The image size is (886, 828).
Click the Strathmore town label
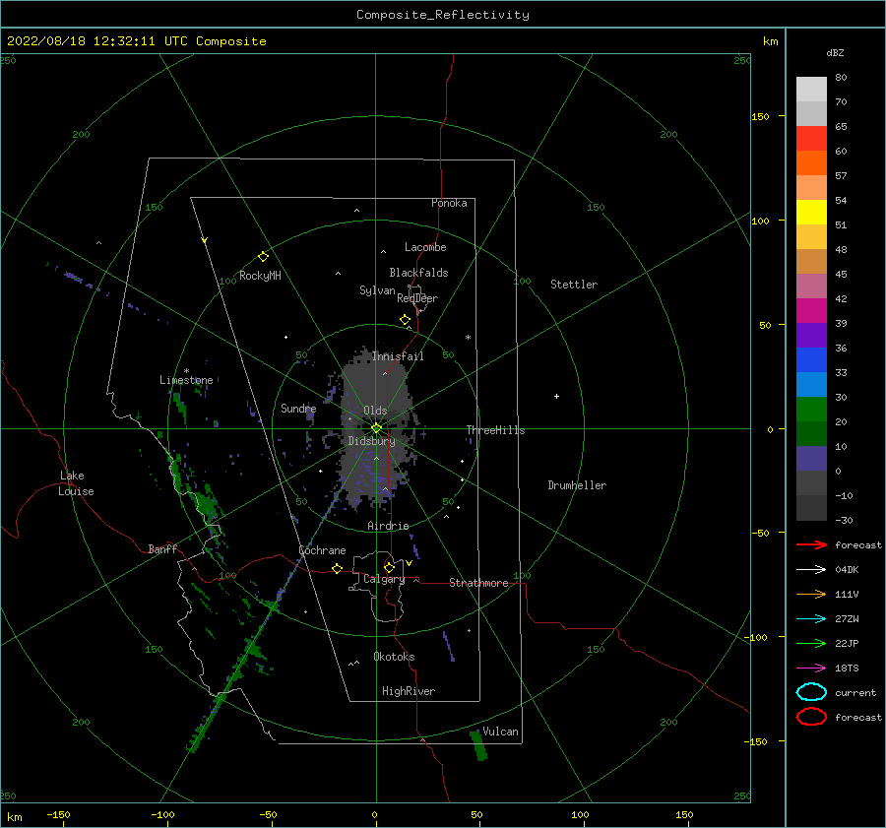(478, 583)
